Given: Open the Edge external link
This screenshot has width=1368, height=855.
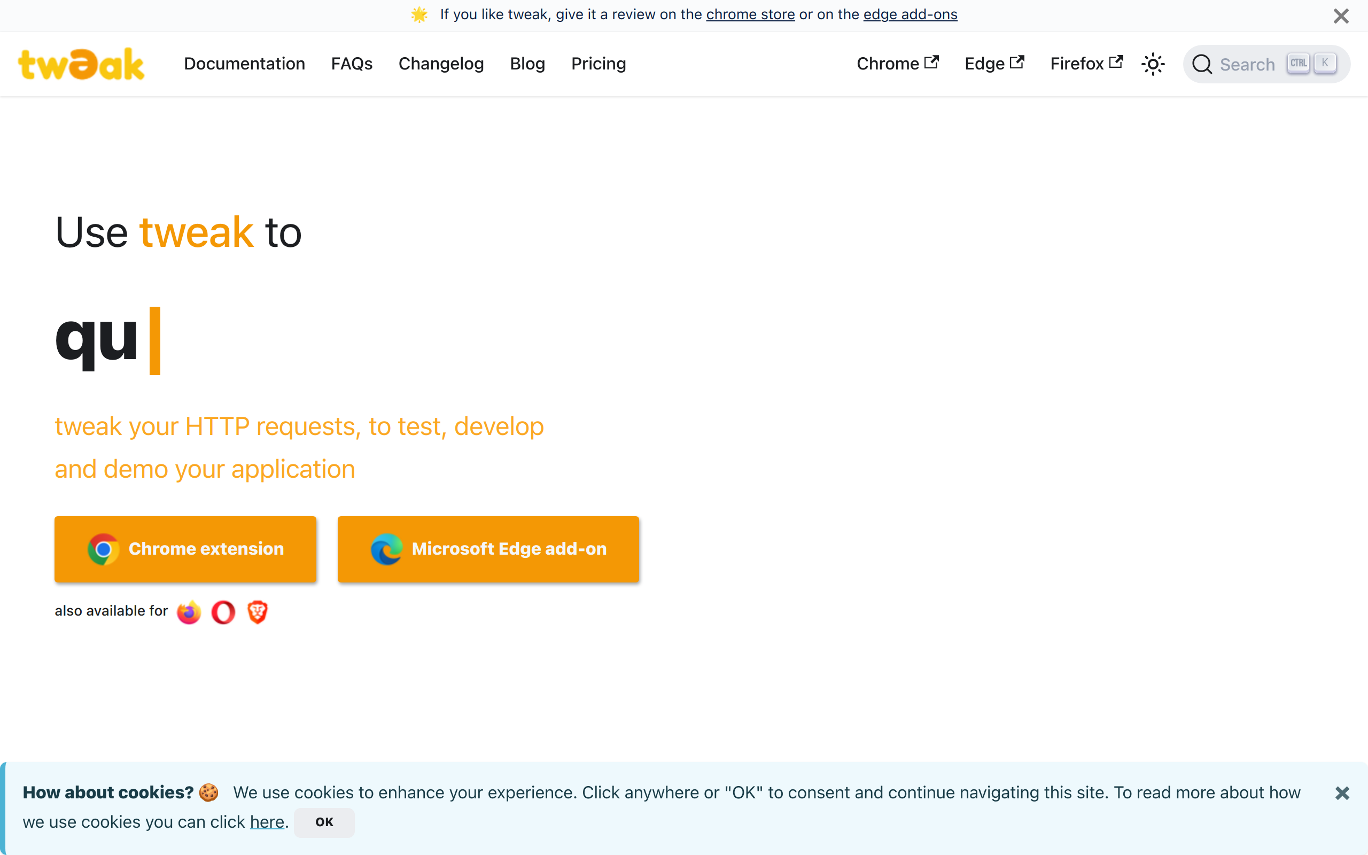Looking at the screenshot, I should [994, 64].
